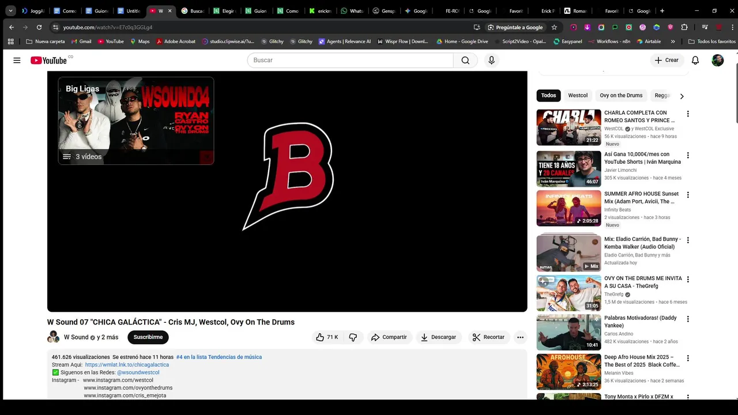Open options for Eladio Carrión mix
Screen dimensions: 738x415
tap(687, 240)
